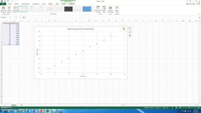Undo the last action

8,1
